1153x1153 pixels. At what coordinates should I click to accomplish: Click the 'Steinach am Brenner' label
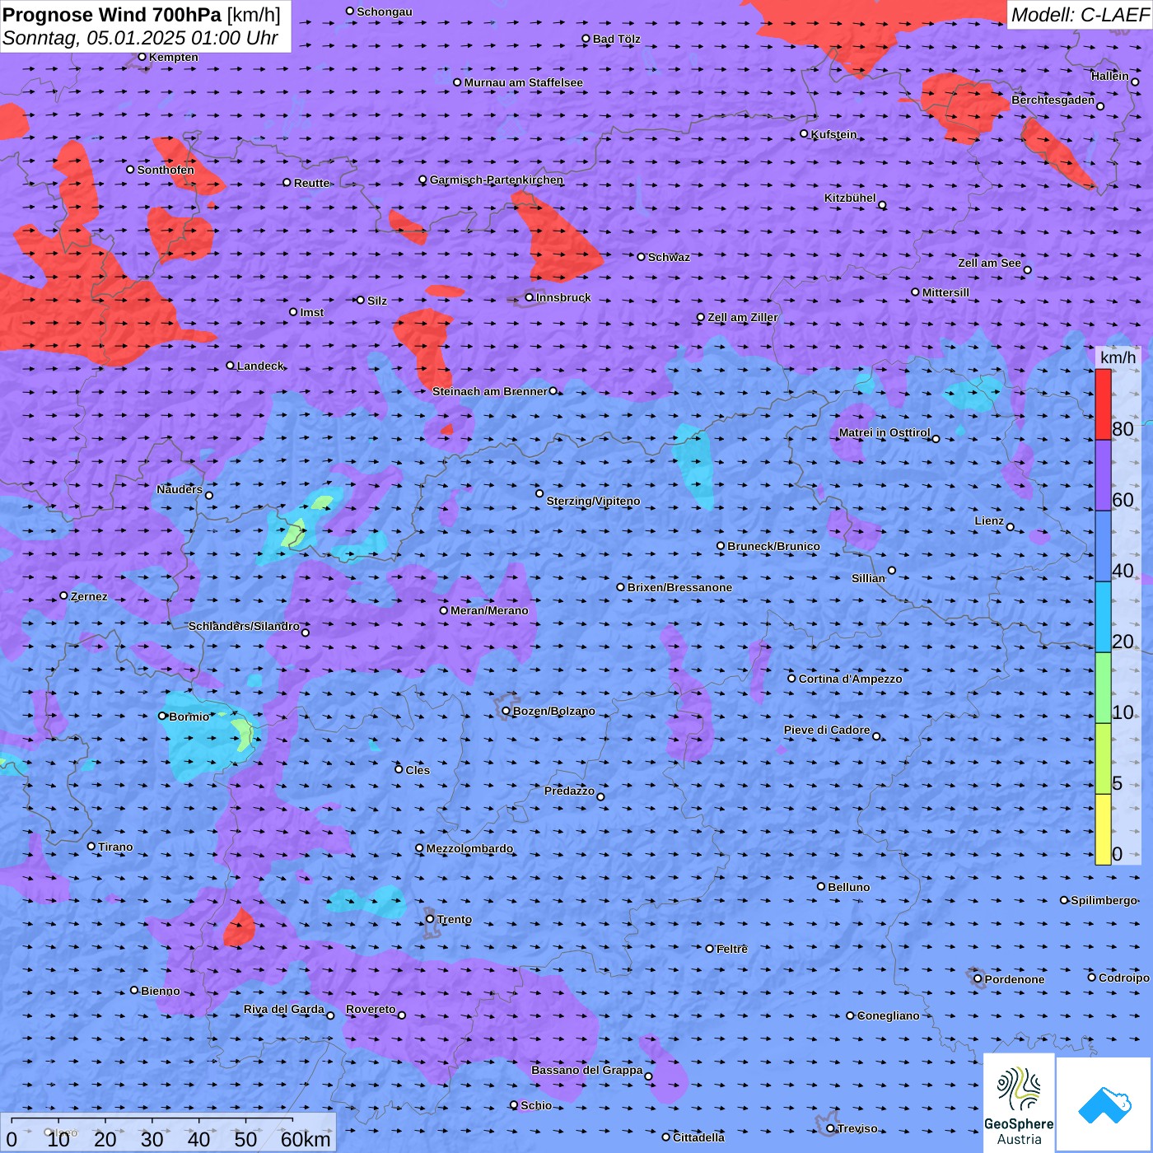click(x=489, y=391)
